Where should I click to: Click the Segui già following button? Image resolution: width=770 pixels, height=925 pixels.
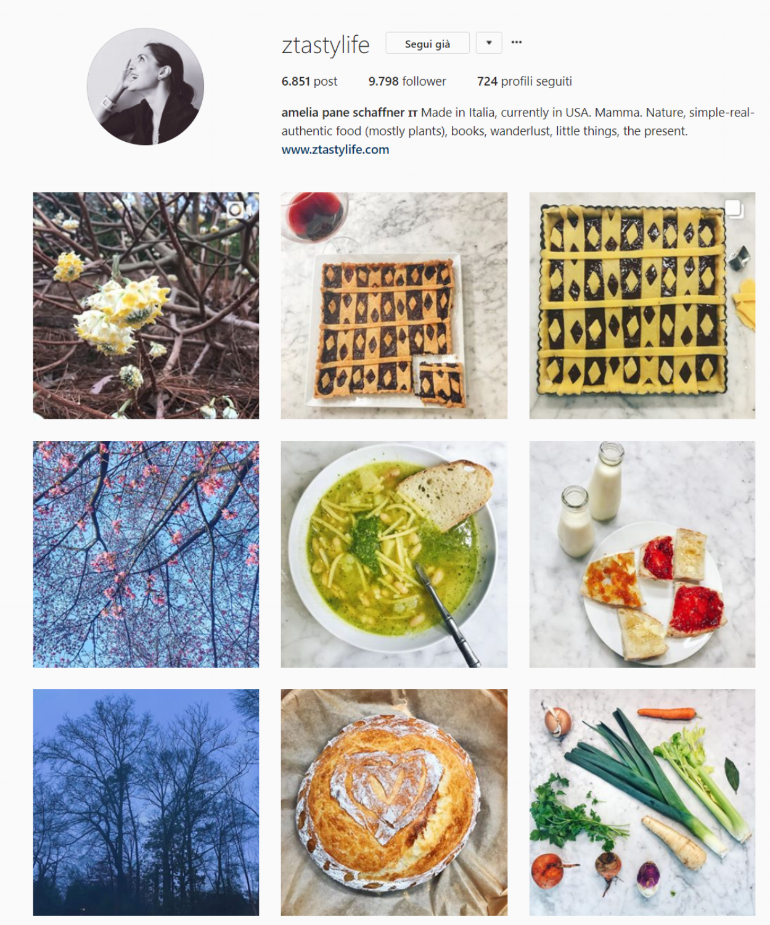[427, 43]
